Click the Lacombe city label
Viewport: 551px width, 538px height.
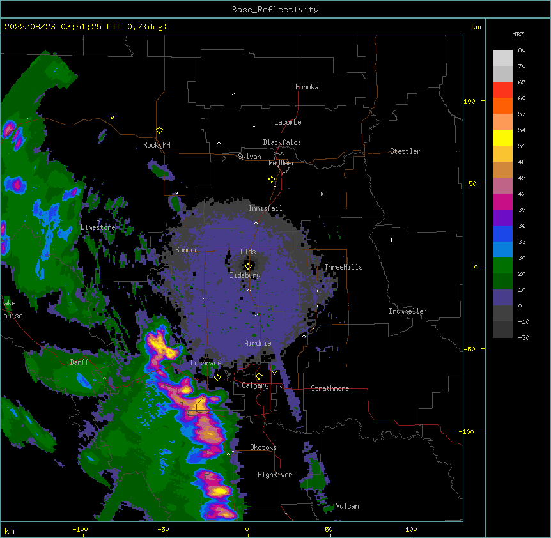288,122
